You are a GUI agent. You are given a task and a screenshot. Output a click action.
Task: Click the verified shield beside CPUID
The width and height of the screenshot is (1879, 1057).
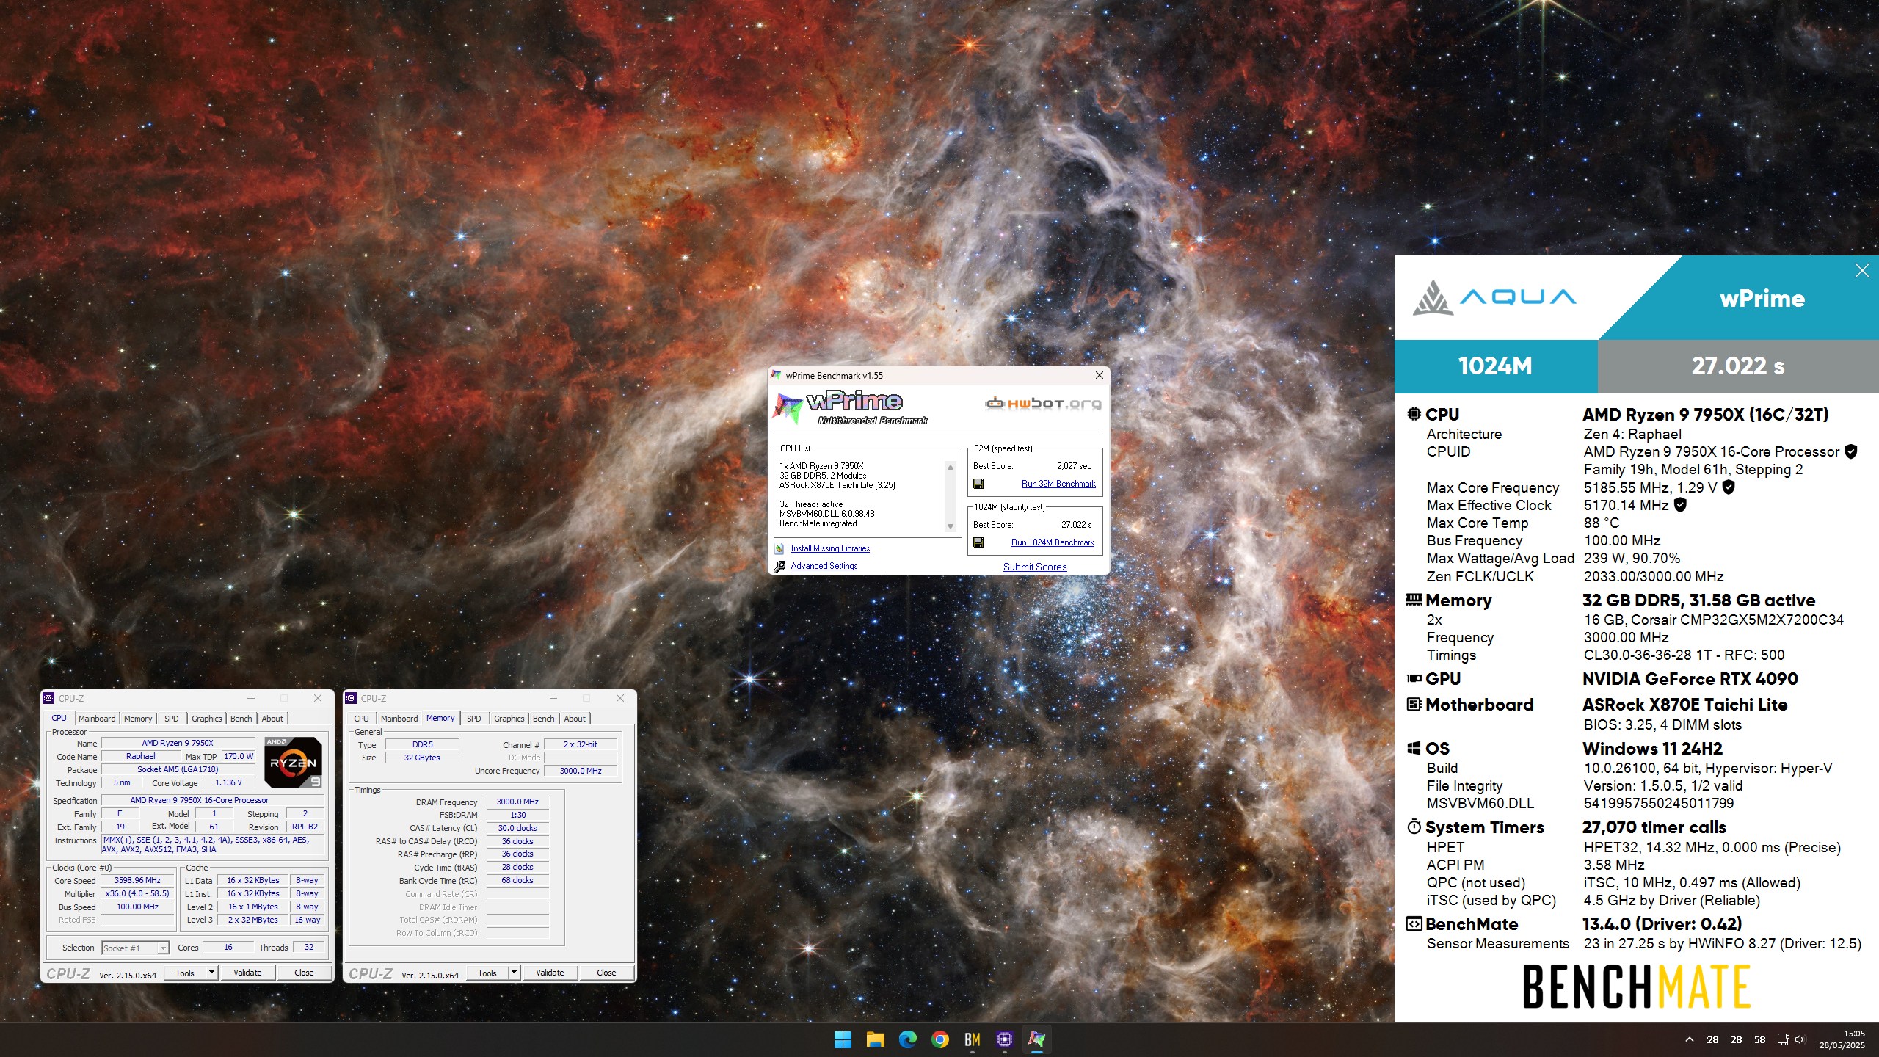[1851, 451]
